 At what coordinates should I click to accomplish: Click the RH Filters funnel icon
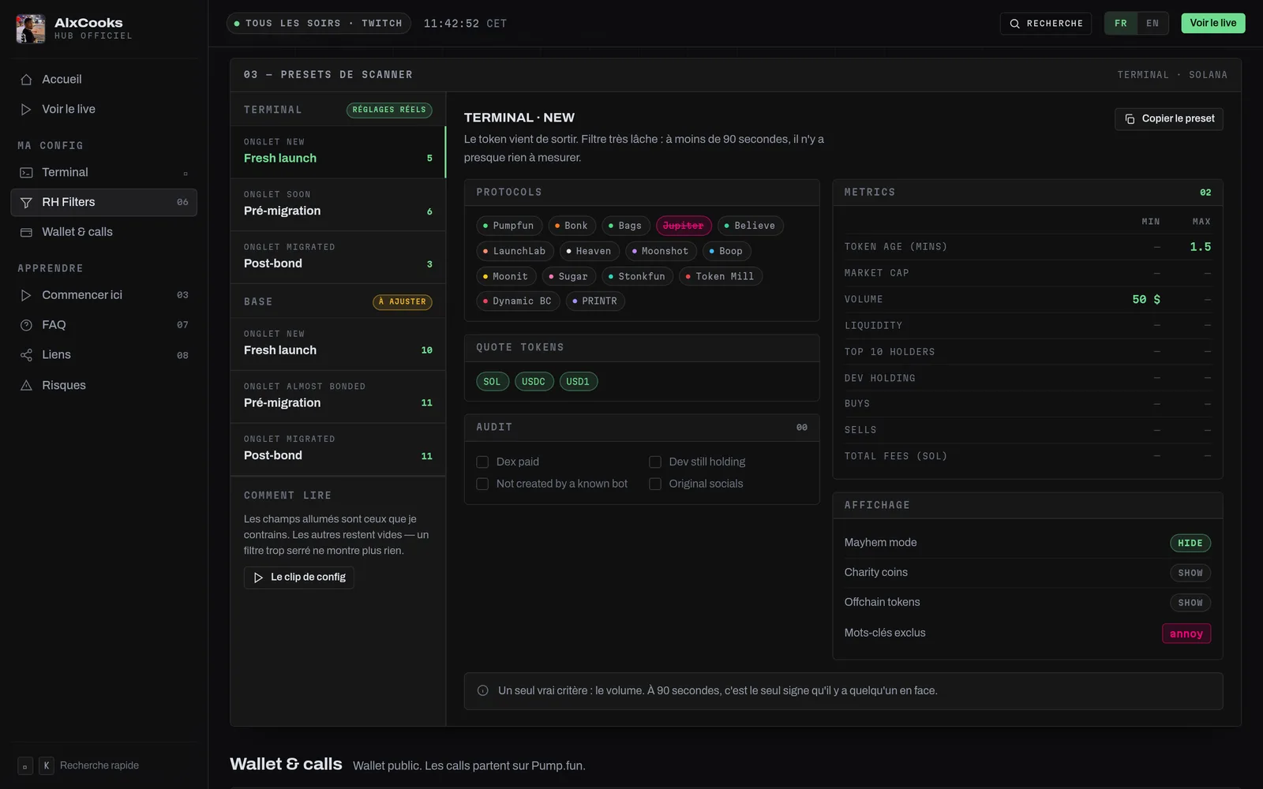26,203
